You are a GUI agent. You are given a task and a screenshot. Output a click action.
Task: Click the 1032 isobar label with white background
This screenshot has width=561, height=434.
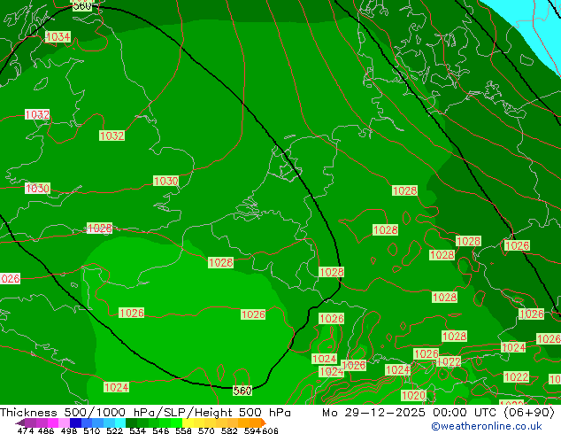coord(37,114)
